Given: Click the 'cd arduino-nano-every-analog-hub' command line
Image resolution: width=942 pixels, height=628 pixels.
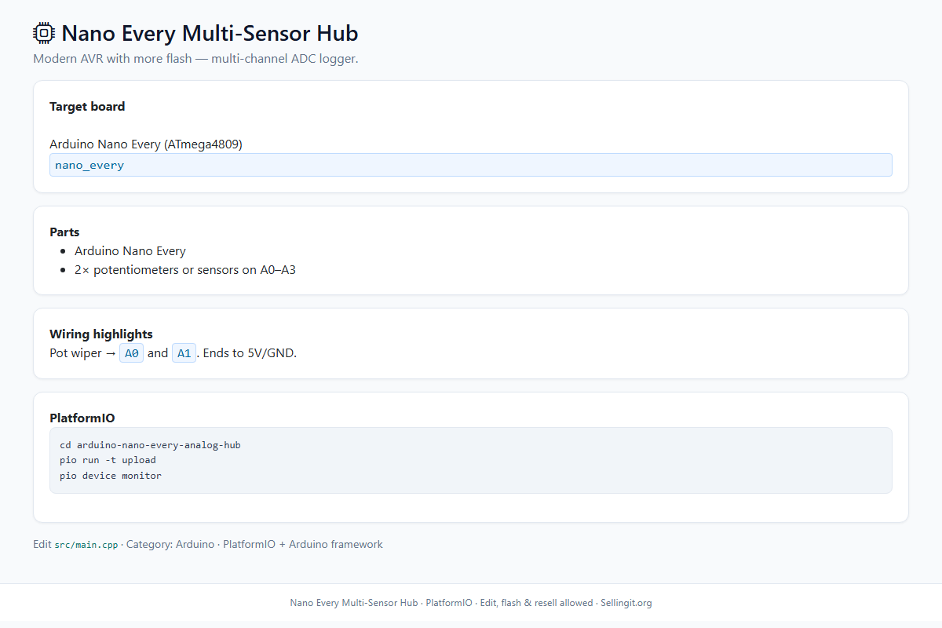Looking at the screenshot, I should click(150, 445).
